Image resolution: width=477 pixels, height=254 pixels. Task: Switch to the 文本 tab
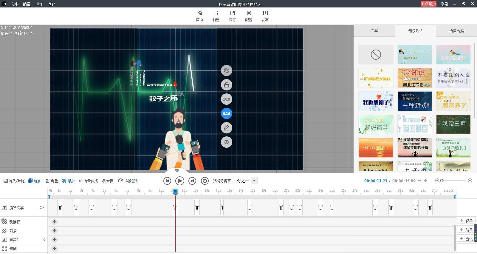pyautogui.click(x=374, y=30)
